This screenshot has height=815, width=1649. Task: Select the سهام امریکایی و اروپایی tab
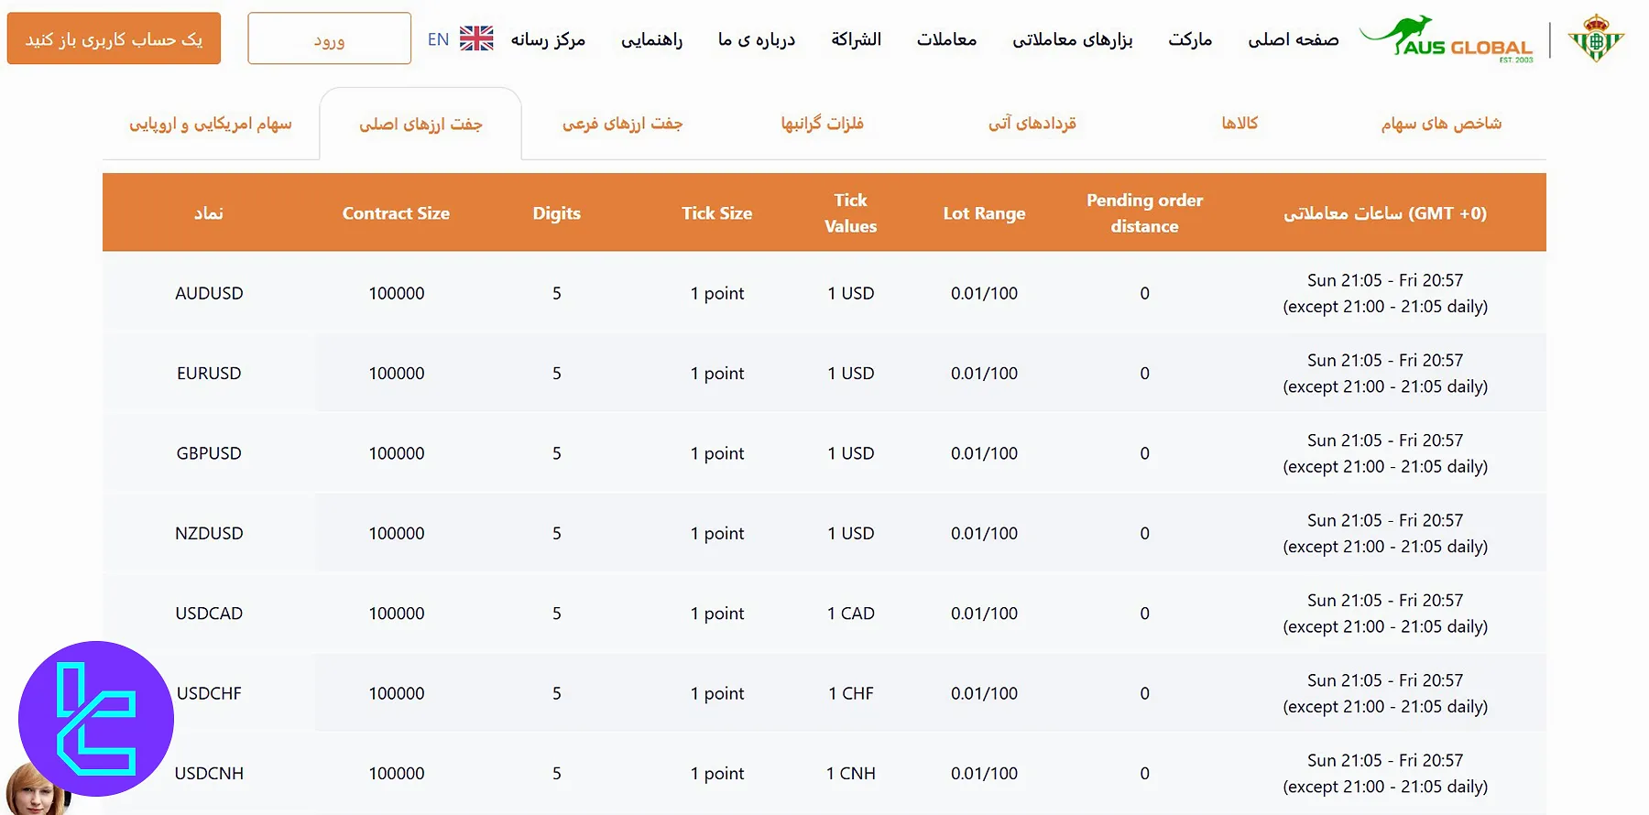[x=211, y=124]
